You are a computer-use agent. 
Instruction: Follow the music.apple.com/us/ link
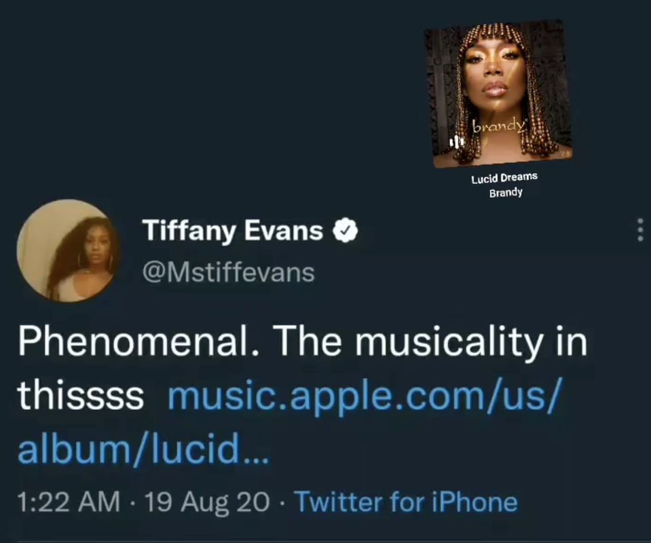[x=365, y=396]
